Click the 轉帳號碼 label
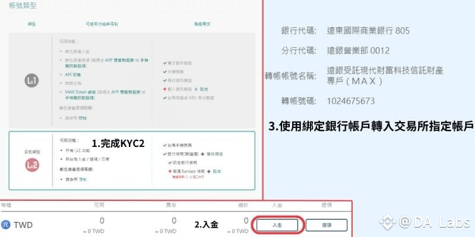The width and height of the screenshot is (475, 237). coord(299,101)
